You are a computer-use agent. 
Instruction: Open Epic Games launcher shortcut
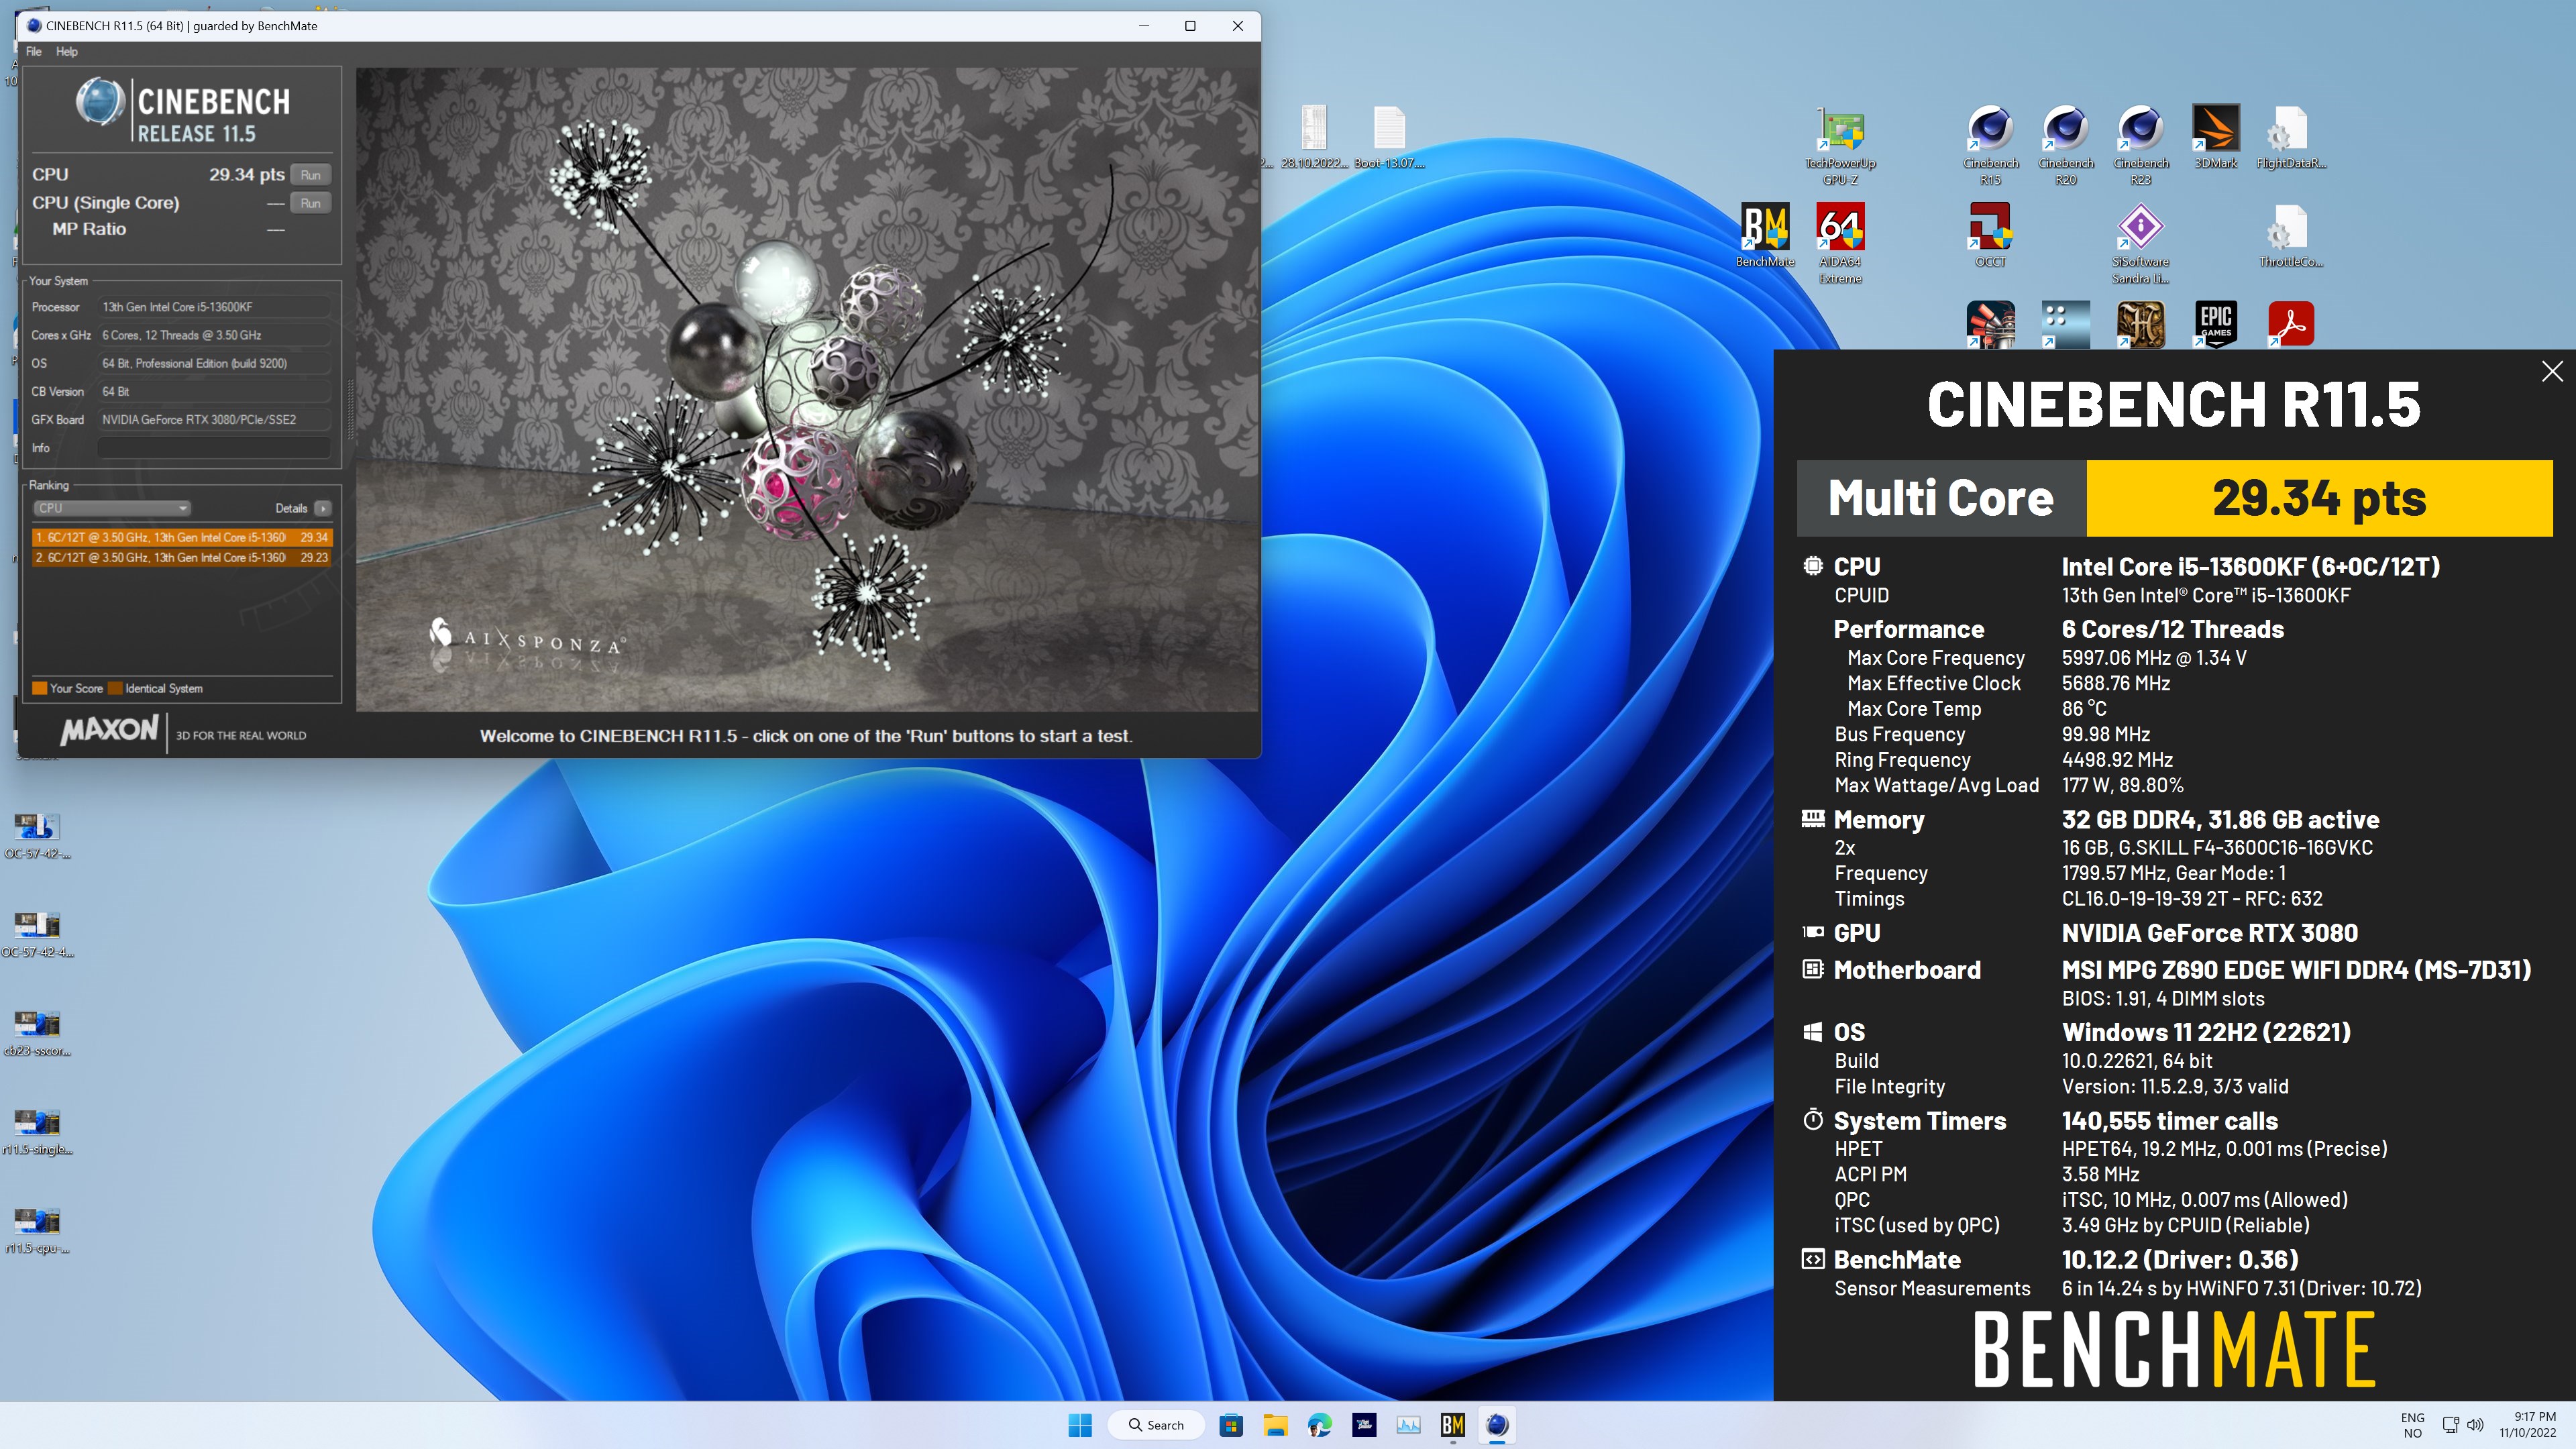click(x=2215, y=324)
